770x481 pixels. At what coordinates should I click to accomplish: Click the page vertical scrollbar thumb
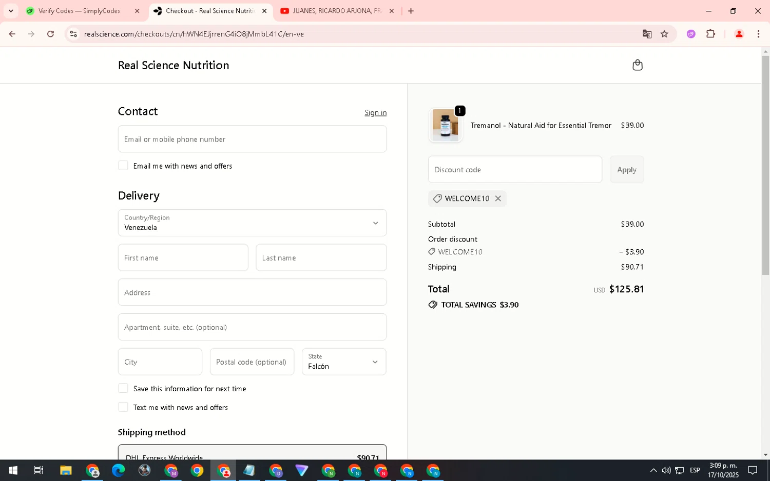[765, 165]
